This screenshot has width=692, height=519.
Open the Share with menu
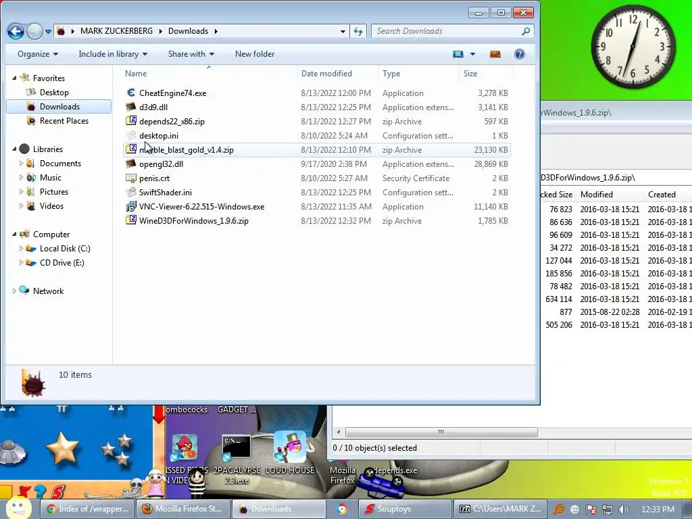pyautogui.click(x=191, y=54)
